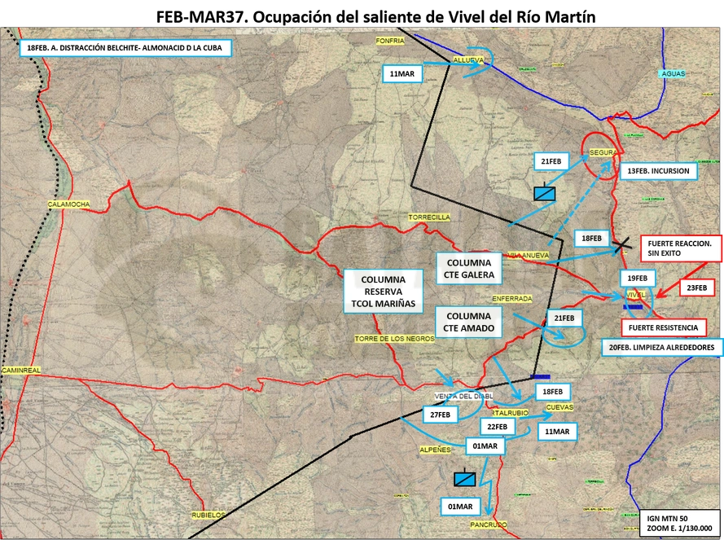Click the FUERTE REACCION SIN EXITO box
This screenshot has width=724, height=540.
pos(681,248)
